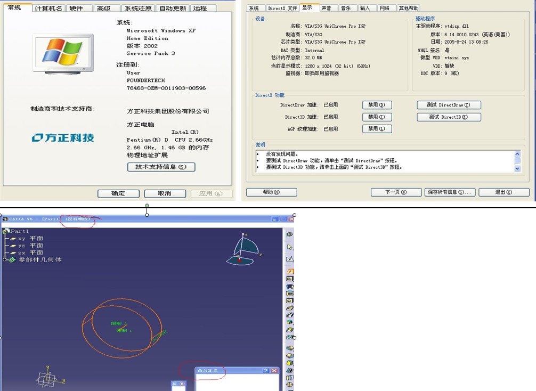Click the Windows XP logo image
The height and width of the screenshot is (391, 536).
click(x=63, y=54)
